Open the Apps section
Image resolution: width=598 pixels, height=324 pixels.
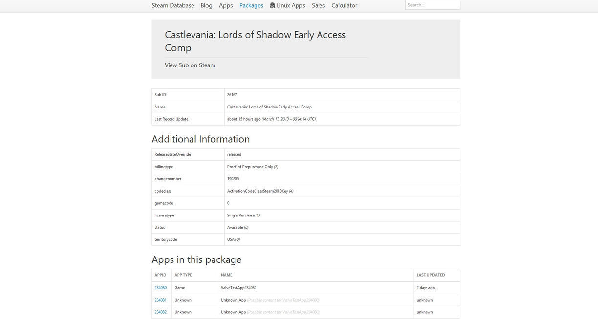coord(226,5)
